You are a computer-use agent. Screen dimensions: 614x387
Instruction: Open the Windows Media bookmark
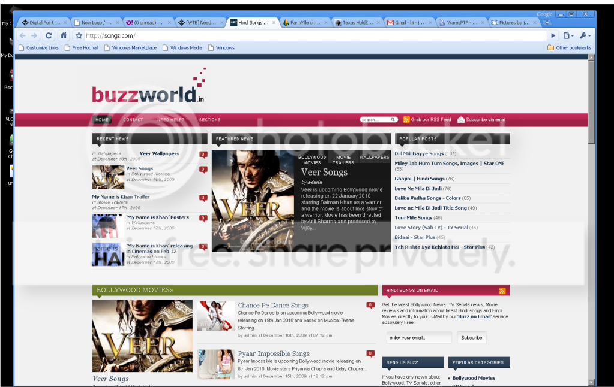point(182,48)
